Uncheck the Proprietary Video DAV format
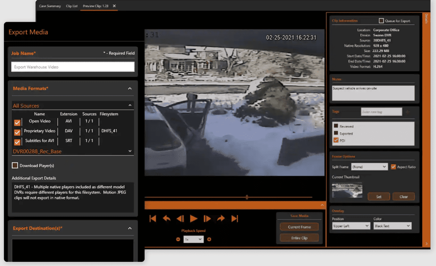This screenshot has height=266, width=436. click(17, 132)
